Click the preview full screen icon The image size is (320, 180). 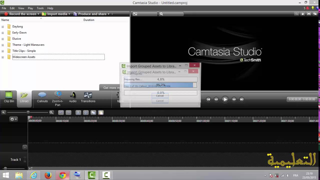(x=309, y=14)
